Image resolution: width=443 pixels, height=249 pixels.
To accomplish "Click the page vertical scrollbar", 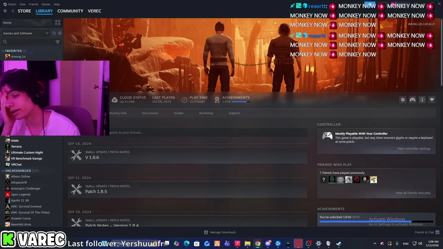I will [441, 52].
